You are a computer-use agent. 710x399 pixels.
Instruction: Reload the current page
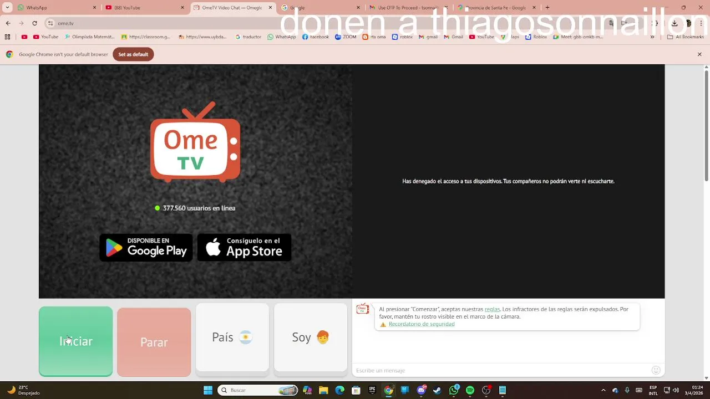(x=34, y=23)
